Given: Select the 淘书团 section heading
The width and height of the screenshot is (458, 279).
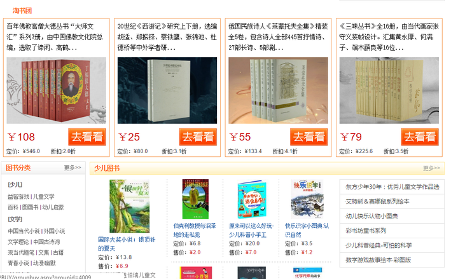Looking at the screenshot, I should pyautogui.click(x=22, y=11).
